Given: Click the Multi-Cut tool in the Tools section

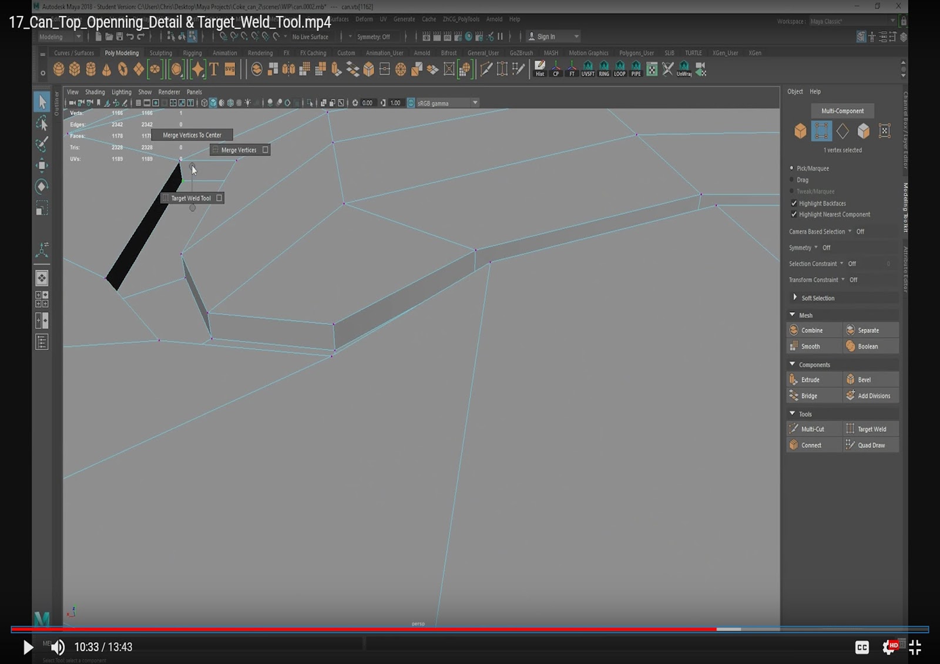Looking at the screenshot, I should tap(813, 429).
